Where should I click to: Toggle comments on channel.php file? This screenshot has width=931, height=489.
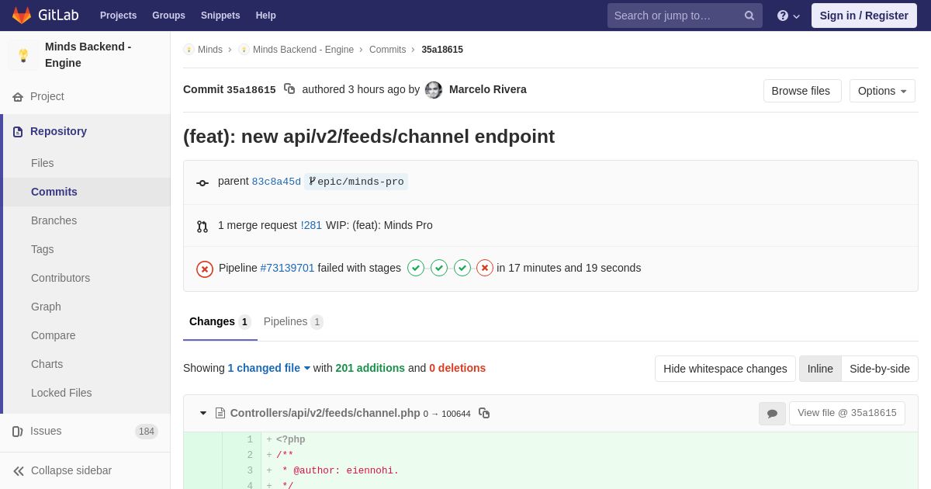point(772,414)
